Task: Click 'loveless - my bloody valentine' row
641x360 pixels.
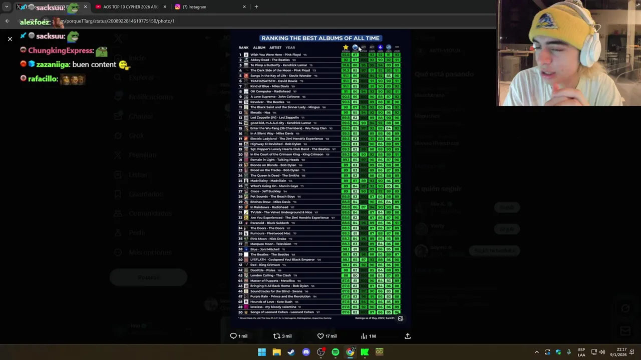Action: pyautogui.click(x=319, y=307)
